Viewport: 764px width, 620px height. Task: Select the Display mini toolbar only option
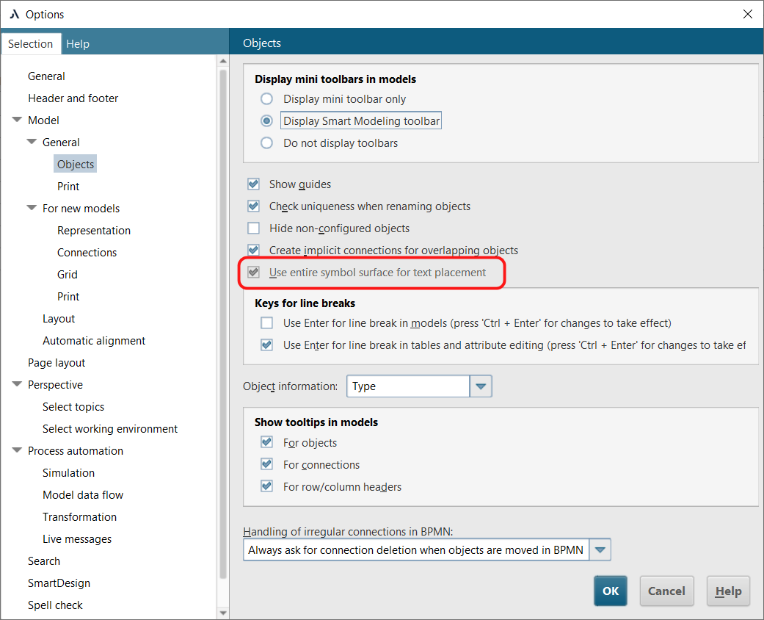pyautogui.click(x=266, y=98)
